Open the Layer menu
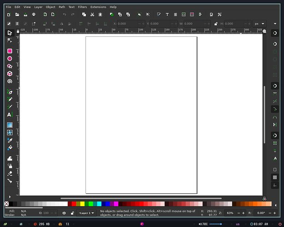The height and width of the screenshot is (227, 284). [38, 7]
